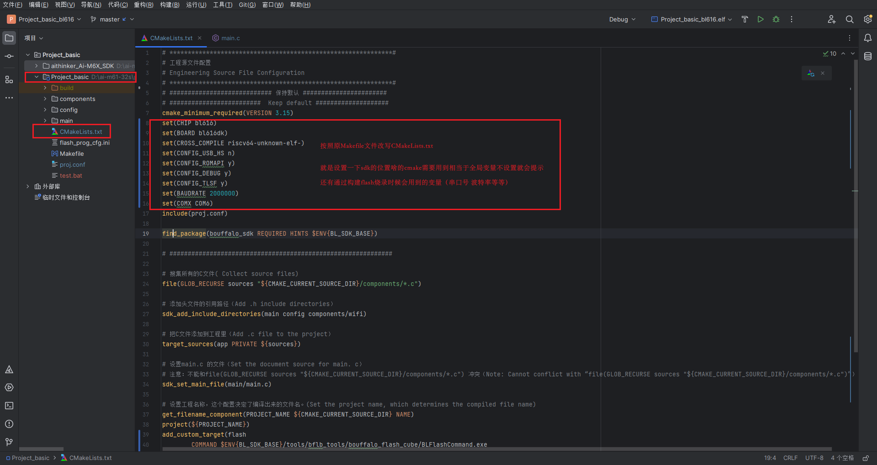Open the Debug CMake profile dropdown

[622, 19]
